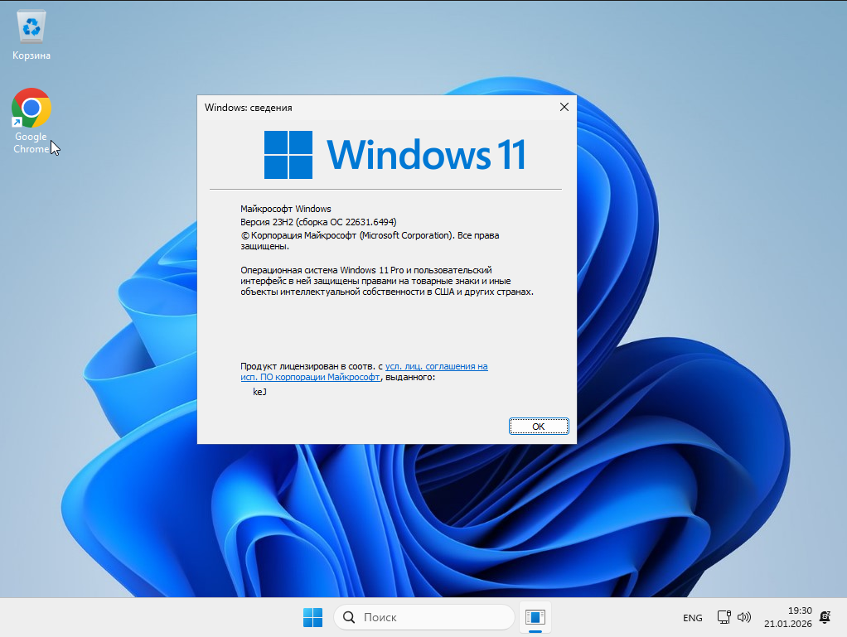The height and width of the screenshot is (637, 847).
Task: Open the Windows Start menu
Action: (x=312, y=617)
